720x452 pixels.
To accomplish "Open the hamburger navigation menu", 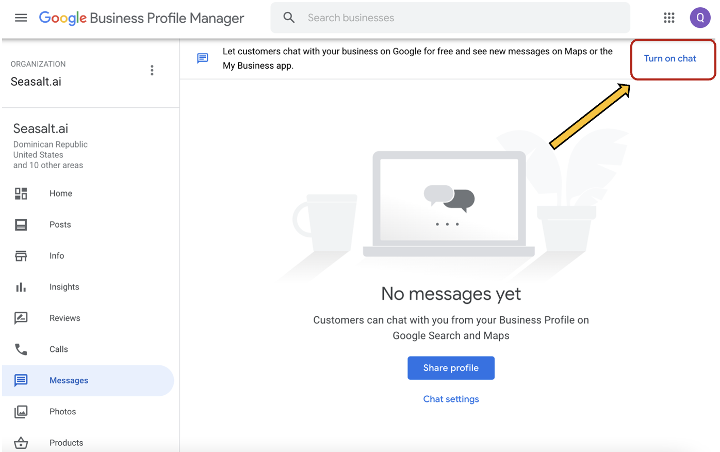I will click(21, 17).
